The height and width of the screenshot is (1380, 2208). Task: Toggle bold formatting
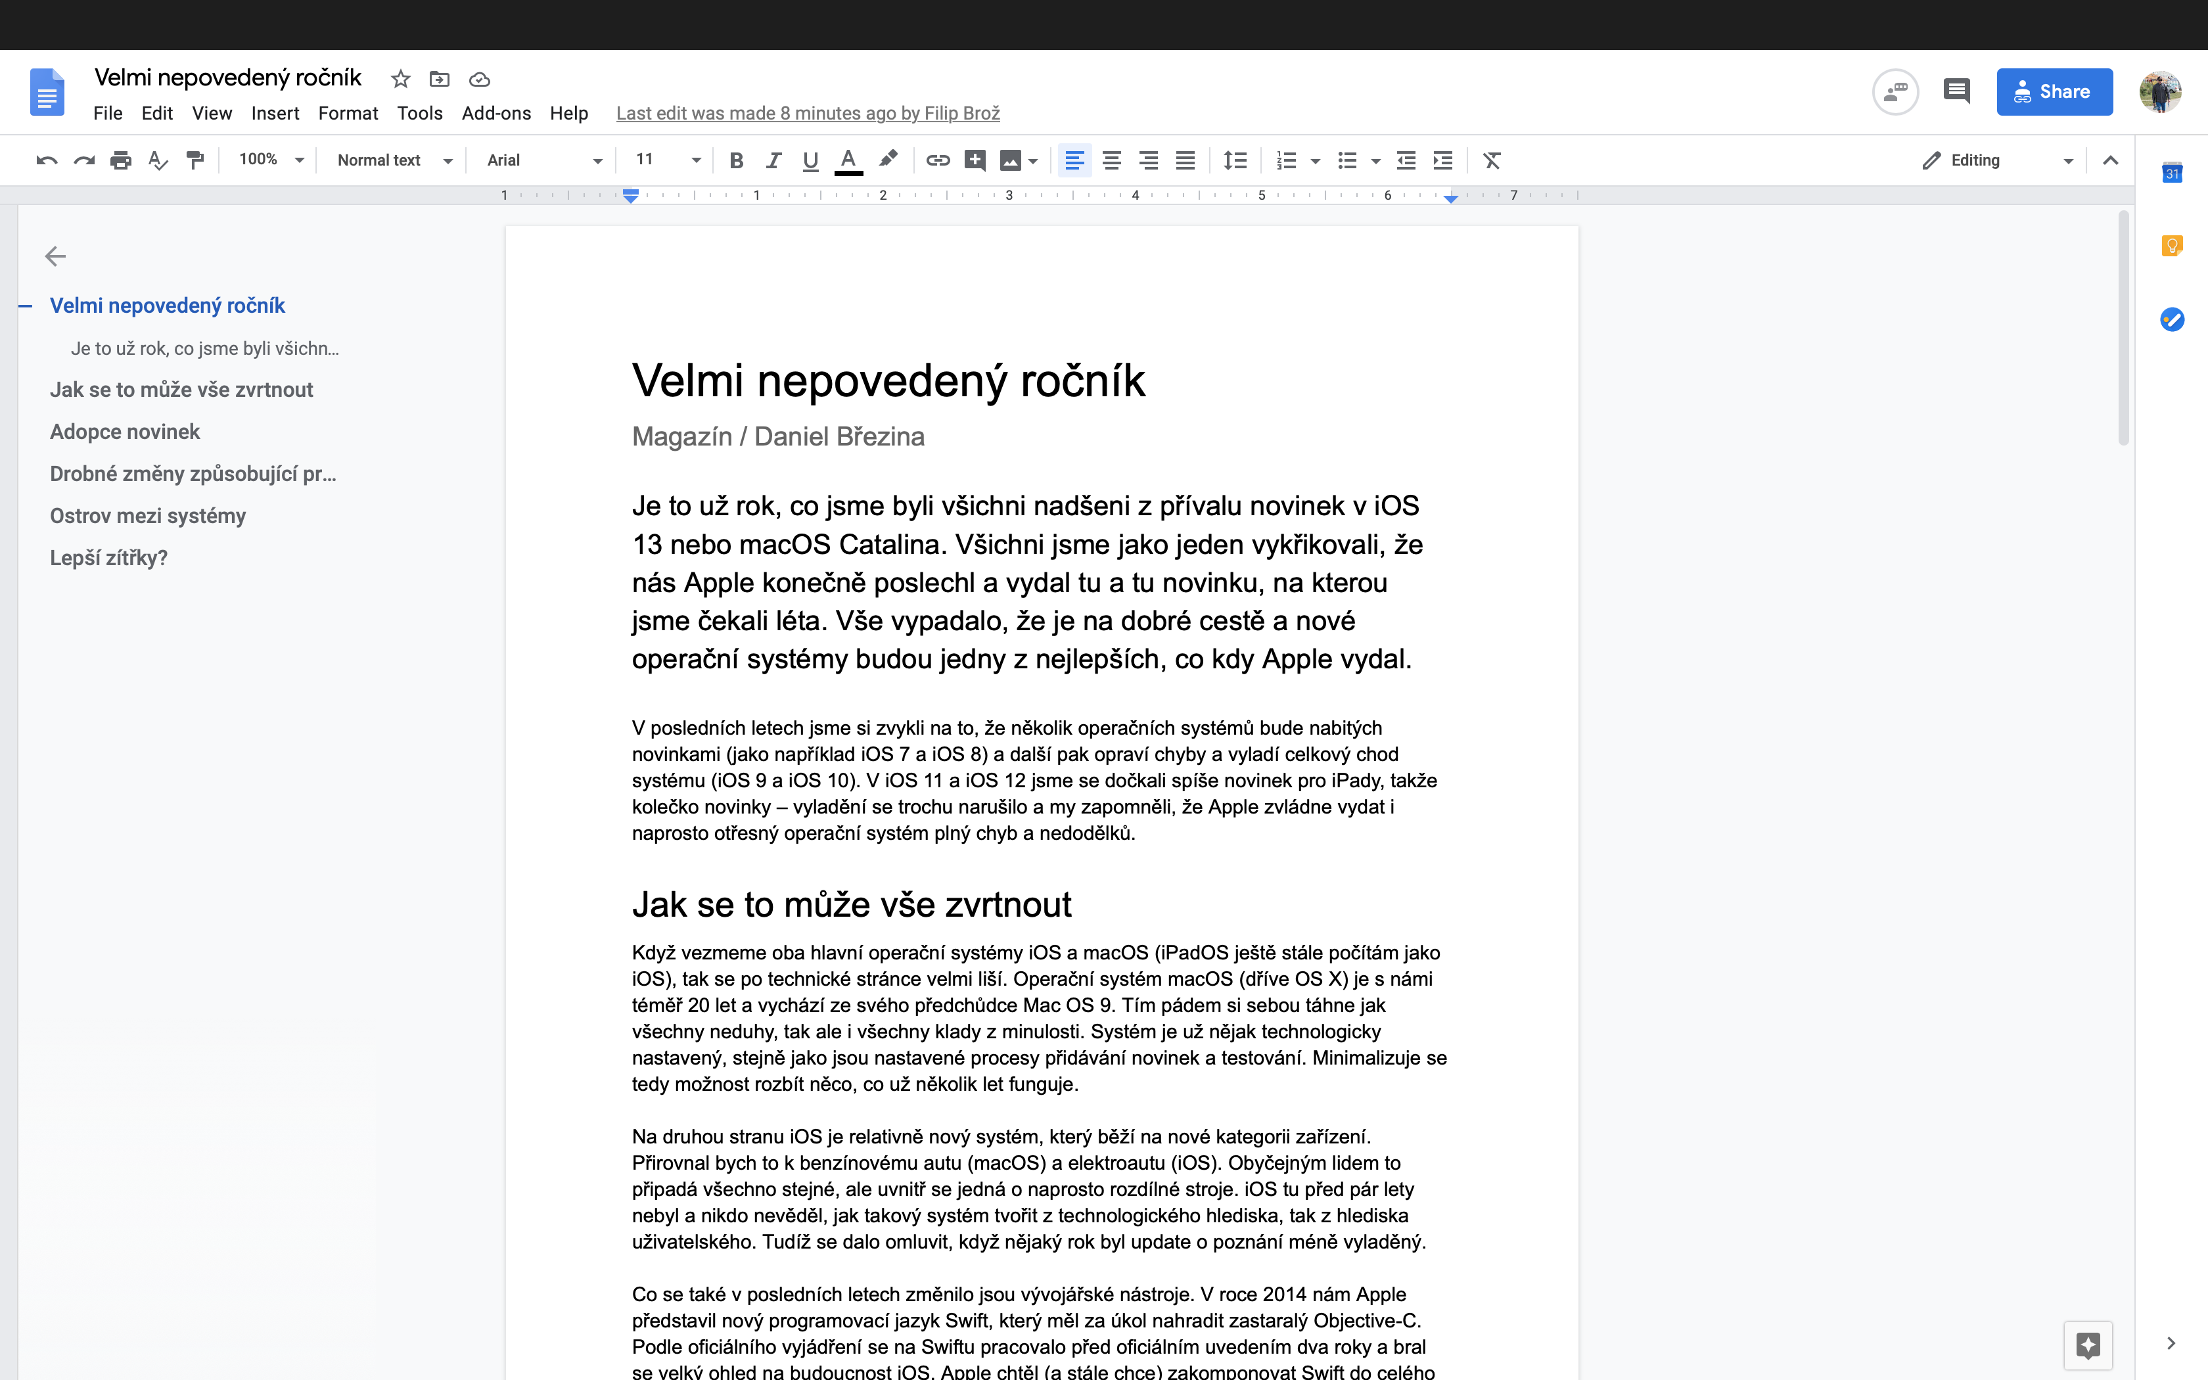tap(736, 160)
